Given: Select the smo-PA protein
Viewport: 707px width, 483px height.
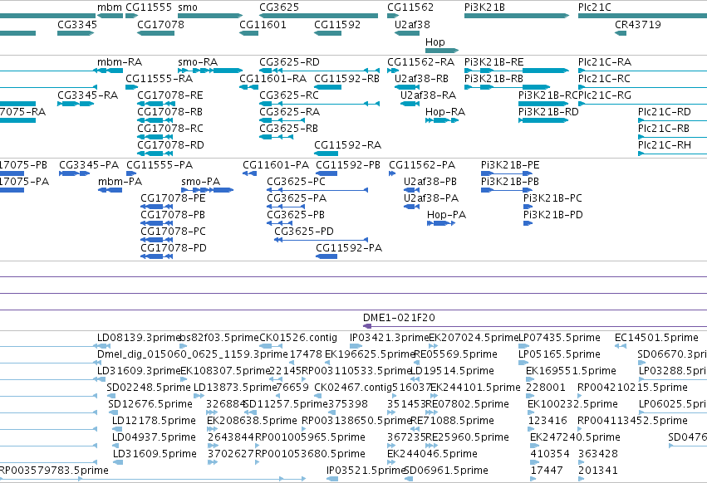Looking at the screenshot, I should 208,190.
